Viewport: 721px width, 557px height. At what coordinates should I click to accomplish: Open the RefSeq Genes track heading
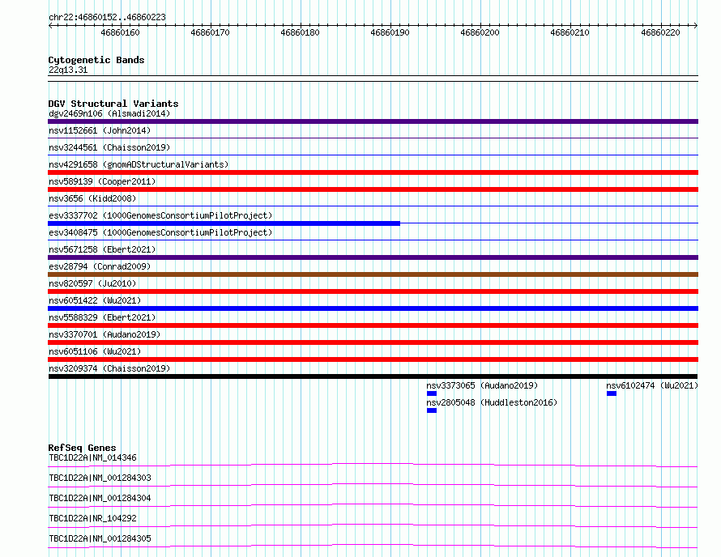pos(82,448)
